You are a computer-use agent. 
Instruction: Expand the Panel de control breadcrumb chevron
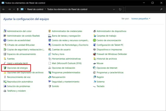45,9
